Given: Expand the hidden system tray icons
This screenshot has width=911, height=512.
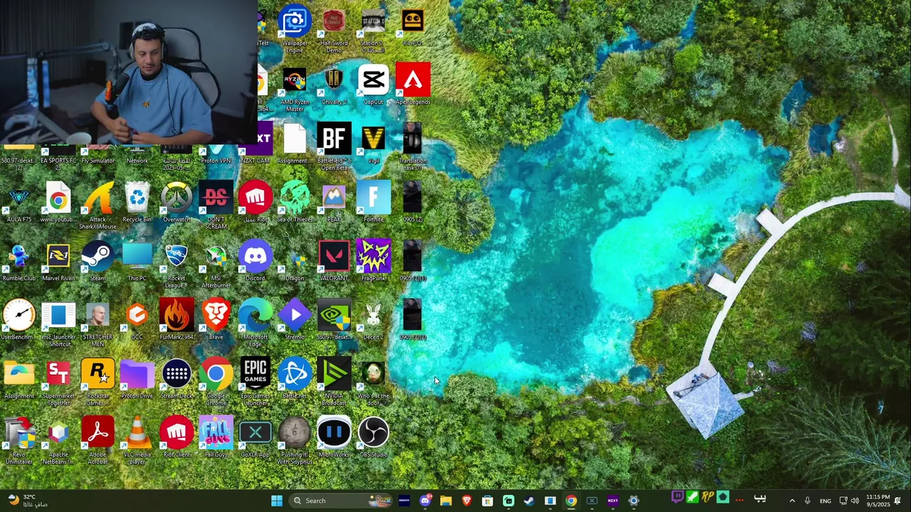Looking at the screenshot, I should (791, 501).
